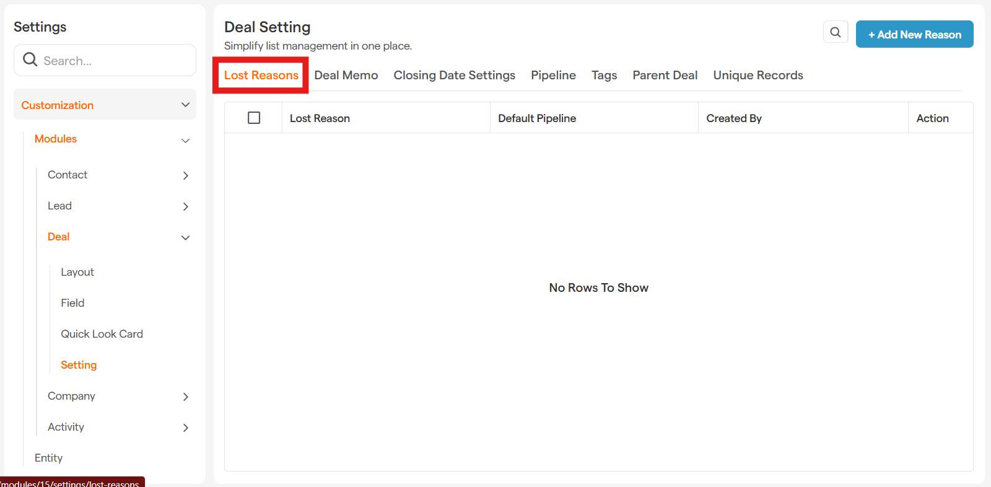The width and height of the screenshot is (991, 487).
Task: Click the Lost Reason column header
Action: [x=320, y=118]
